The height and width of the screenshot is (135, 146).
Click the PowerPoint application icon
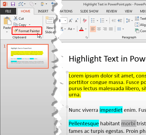[x=5, y=4]
